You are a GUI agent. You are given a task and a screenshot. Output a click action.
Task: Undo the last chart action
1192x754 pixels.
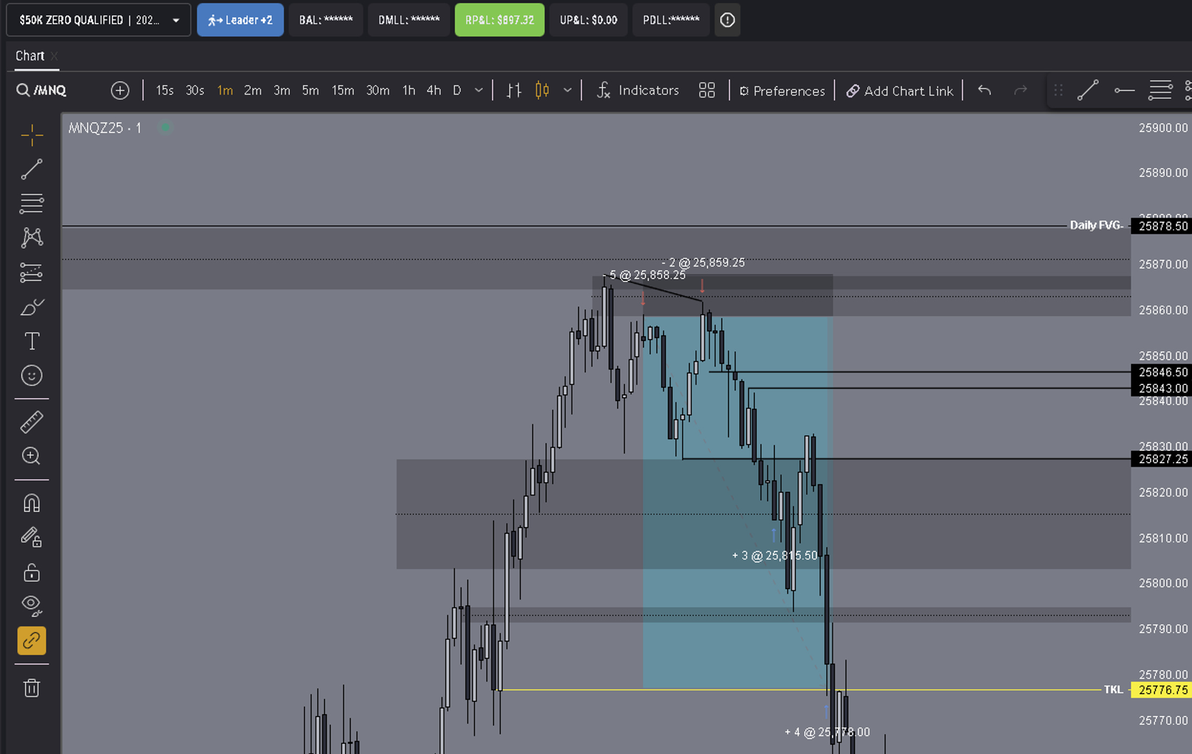985,91
